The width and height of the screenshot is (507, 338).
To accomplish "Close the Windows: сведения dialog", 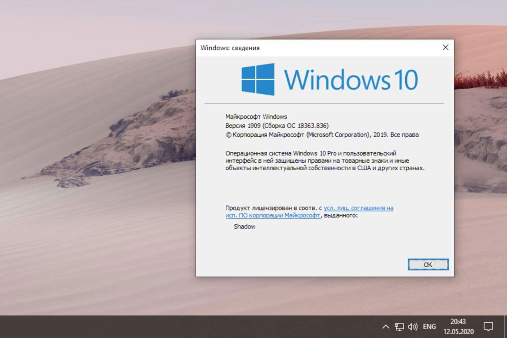I will [x=445, y=47].
